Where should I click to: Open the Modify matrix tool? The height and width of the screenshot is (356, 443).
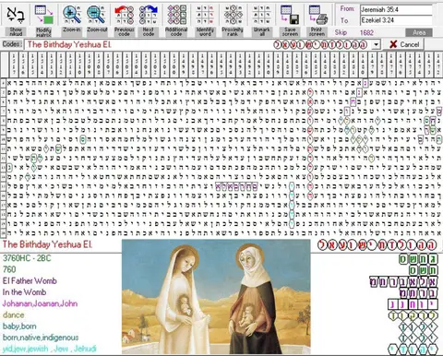click(x=43, y=15)
